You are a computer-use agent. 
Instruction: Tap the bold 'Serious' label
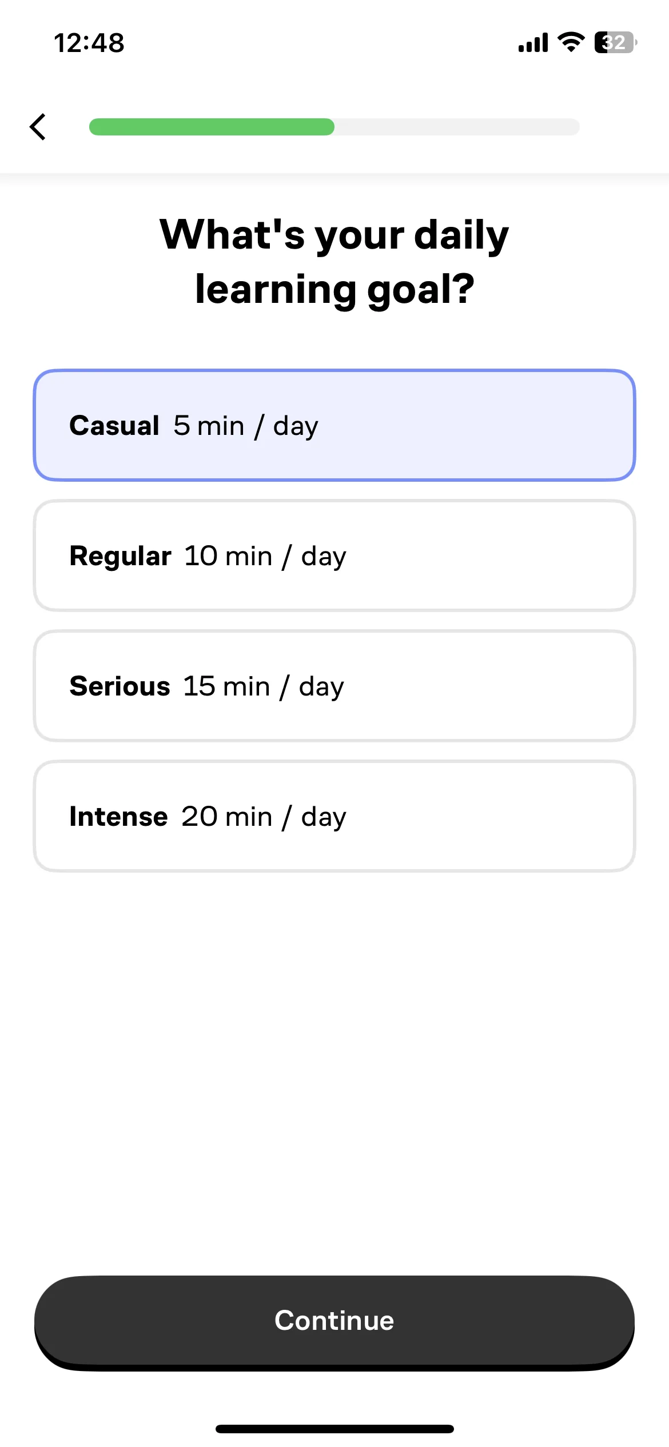coord(120,686)
